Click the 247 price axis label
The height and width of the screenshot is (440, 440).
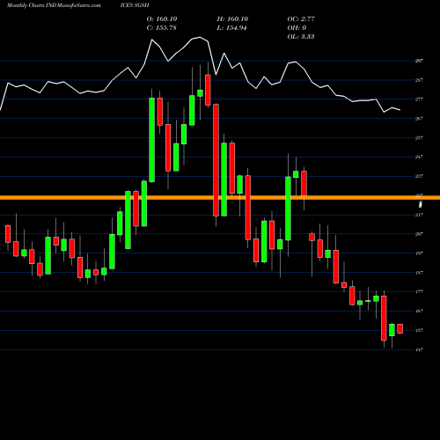click(x=419, y=157)
